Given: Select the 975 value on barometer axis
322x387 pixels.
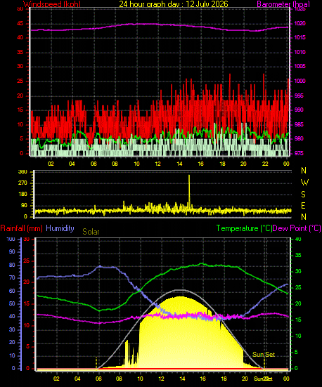Looking at the screenshot, I should (x=299, y=153).
